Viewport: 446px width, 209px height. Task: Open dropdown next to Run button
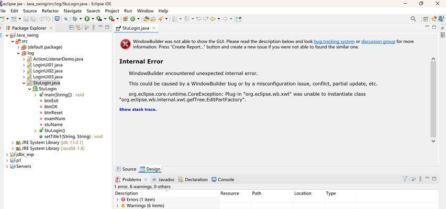click(93, 19)
